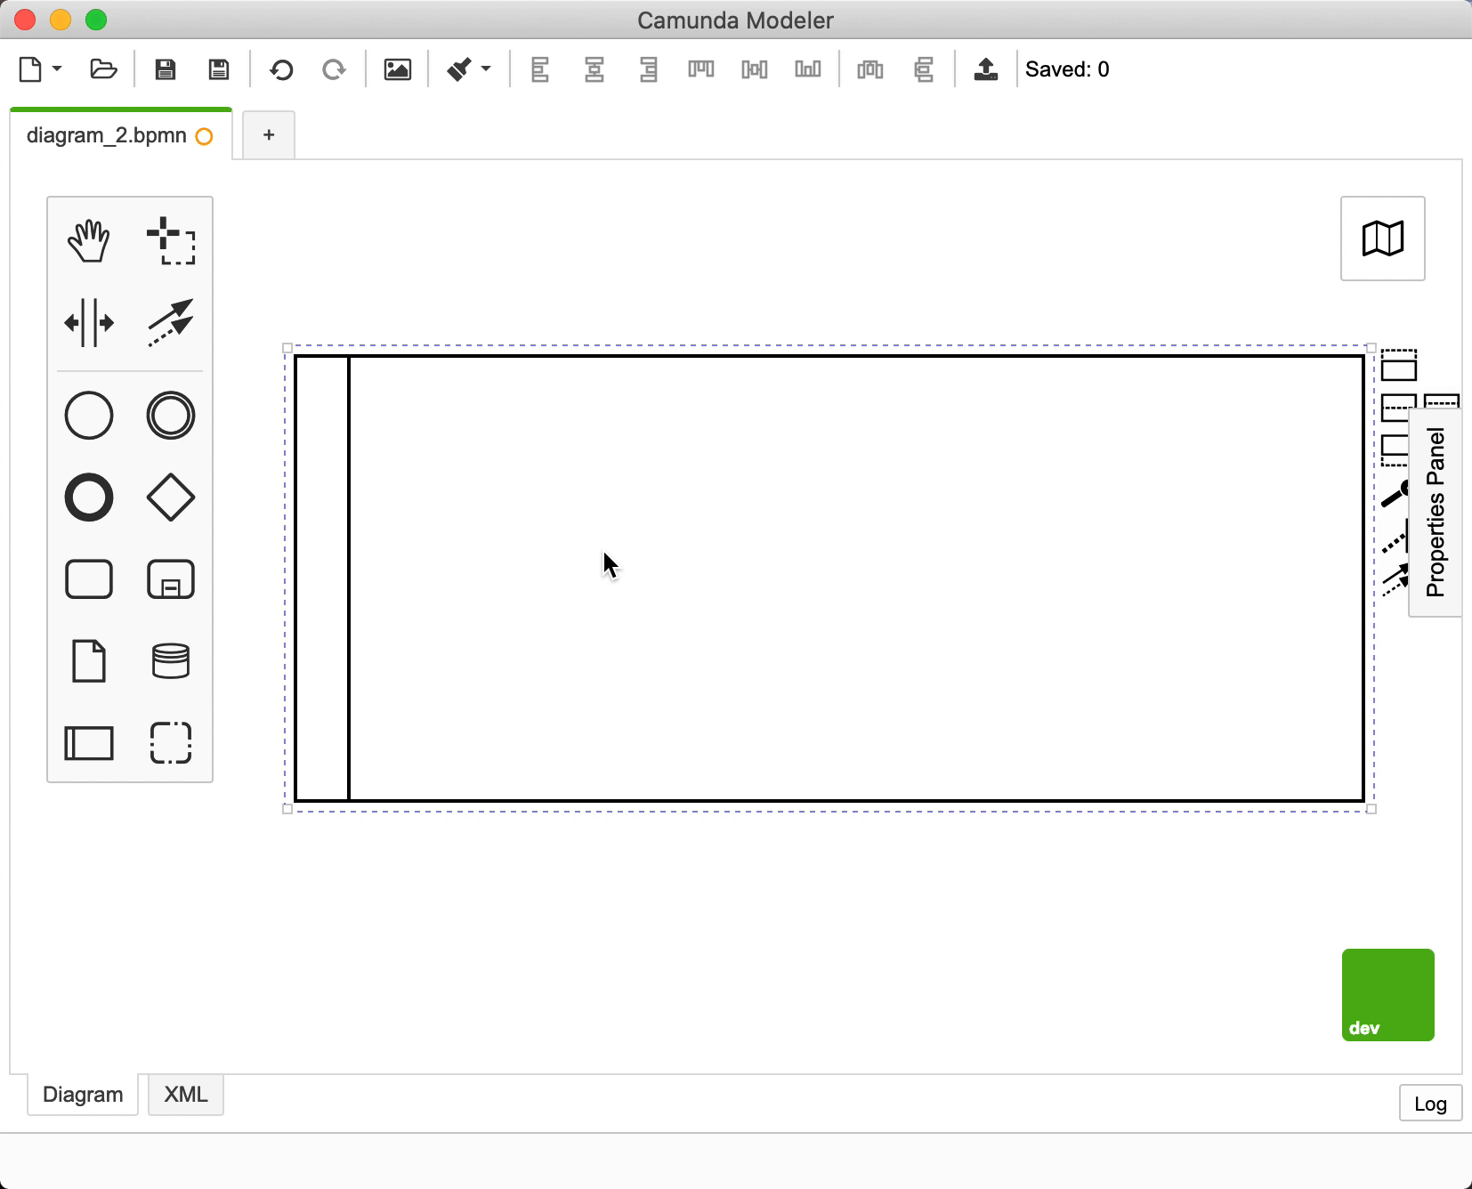The width and height of the screenshot is (1472, 1189).
Task: Open the new file dropdown arrow
Action: tap(55, 69)
